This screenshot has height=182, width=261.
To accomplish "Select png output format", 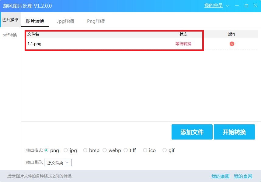I will tap(47, 150).
